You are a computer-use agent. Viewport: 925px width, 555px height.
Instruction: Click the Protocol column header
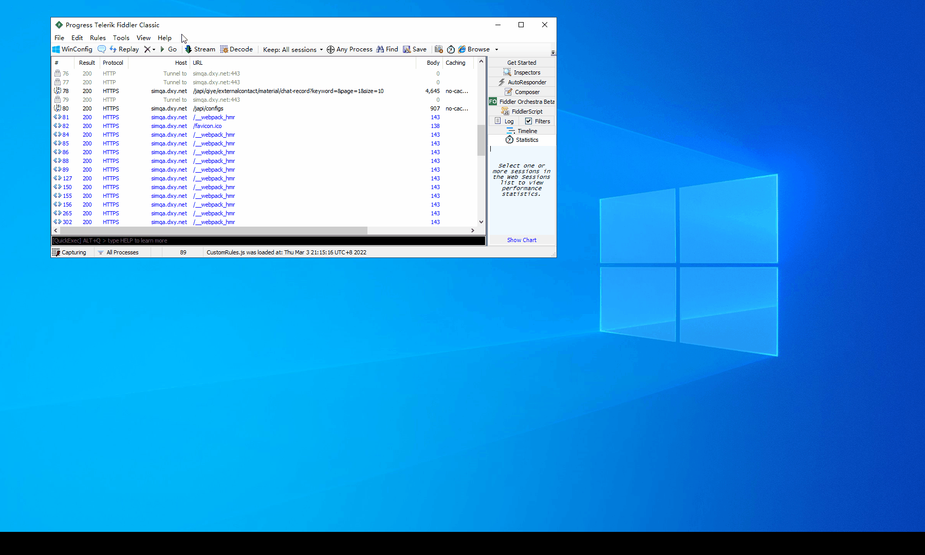113,63
